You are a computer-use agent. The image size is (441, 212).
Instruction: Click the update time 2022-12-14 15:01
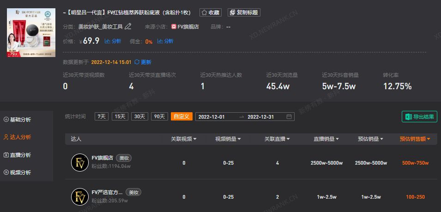(x=111, y=62)
